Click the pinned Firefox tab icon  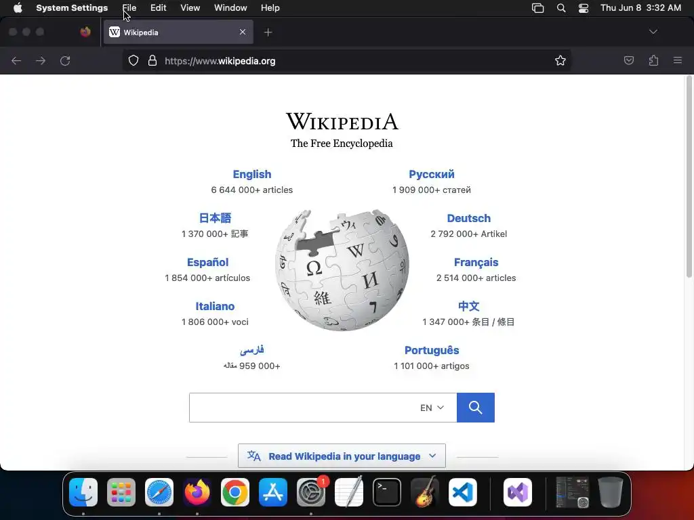pos(85,32)
